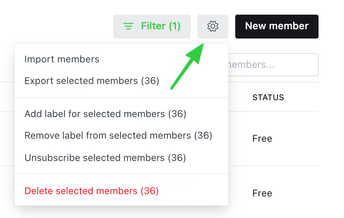Open the gear settings actions menu
The image size is (344, 218).
click(x=213, y=27)
